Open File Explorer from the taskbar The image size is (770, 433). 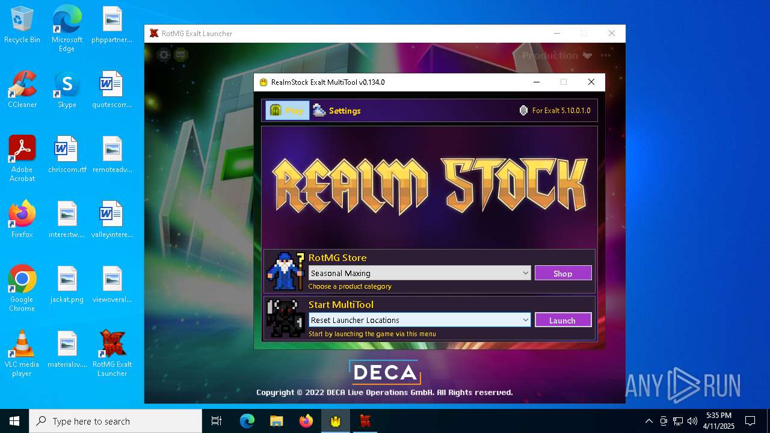(x=276, y=421)
